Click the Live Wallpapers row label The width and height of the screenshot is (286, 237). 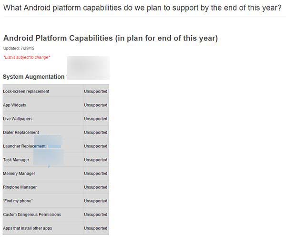pyautogui.click(x=18, y=119)
